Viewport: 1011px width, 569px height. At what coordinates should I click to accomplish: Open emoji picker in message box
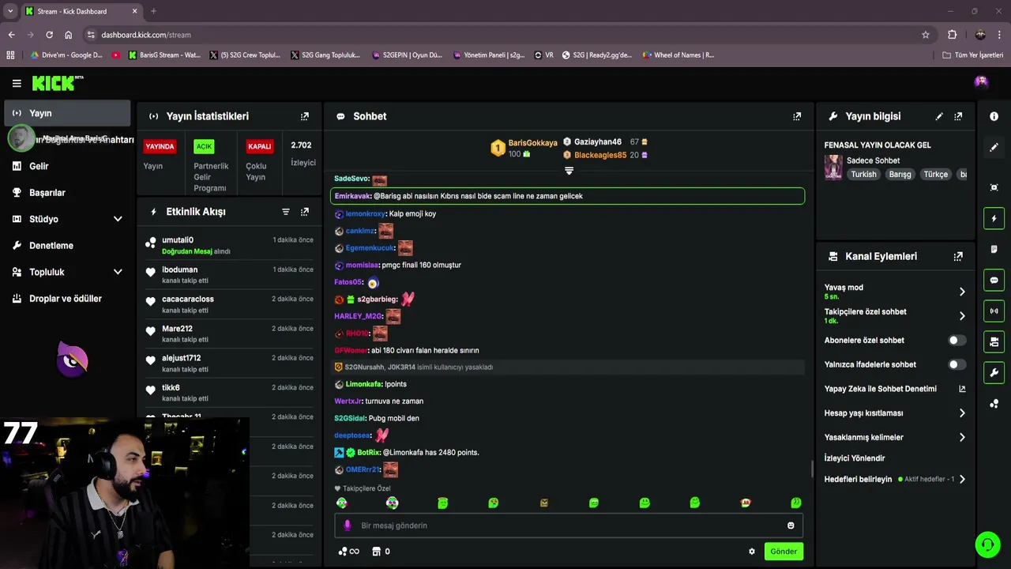click(x=791, y=526)
